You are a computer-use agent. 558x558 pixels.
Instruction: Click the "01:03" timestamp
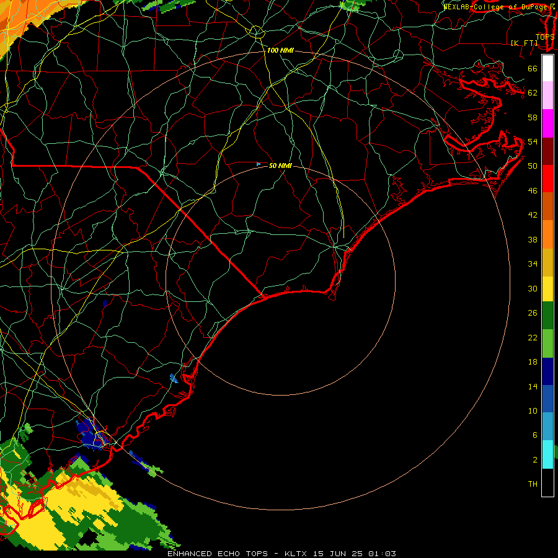pos(382,554)
